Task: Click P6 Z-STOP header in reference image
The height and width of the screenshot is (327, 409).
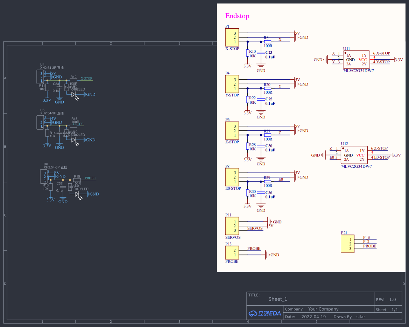Action: 232,131
